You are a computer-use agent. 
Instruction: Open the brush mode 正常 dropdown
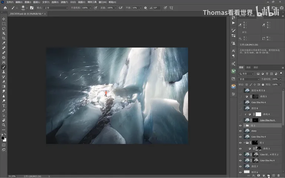click(x=56, y=8)
